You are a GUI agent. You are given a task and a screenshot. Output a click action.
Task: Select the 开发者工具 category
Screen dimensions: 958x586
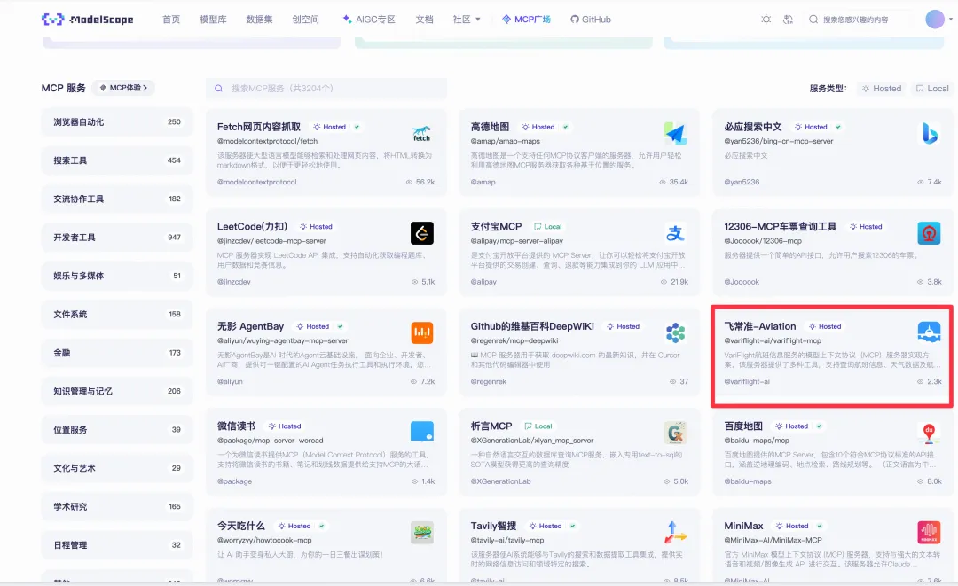point(117,238)
